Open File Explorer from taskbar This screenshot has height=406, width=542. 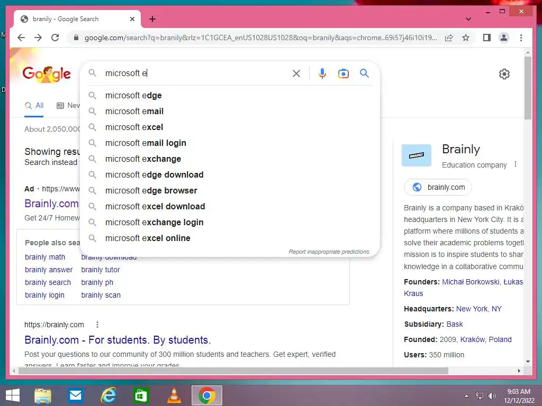pos(43,395)
